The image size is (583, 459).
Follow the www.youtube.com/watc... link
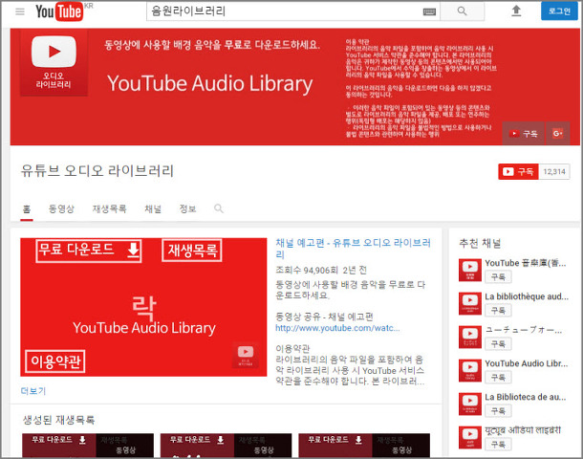[x=337, y=328]
